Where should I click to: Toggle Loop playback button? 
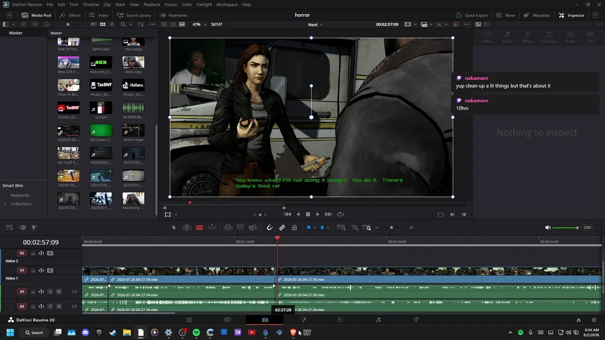click(340, 214)
